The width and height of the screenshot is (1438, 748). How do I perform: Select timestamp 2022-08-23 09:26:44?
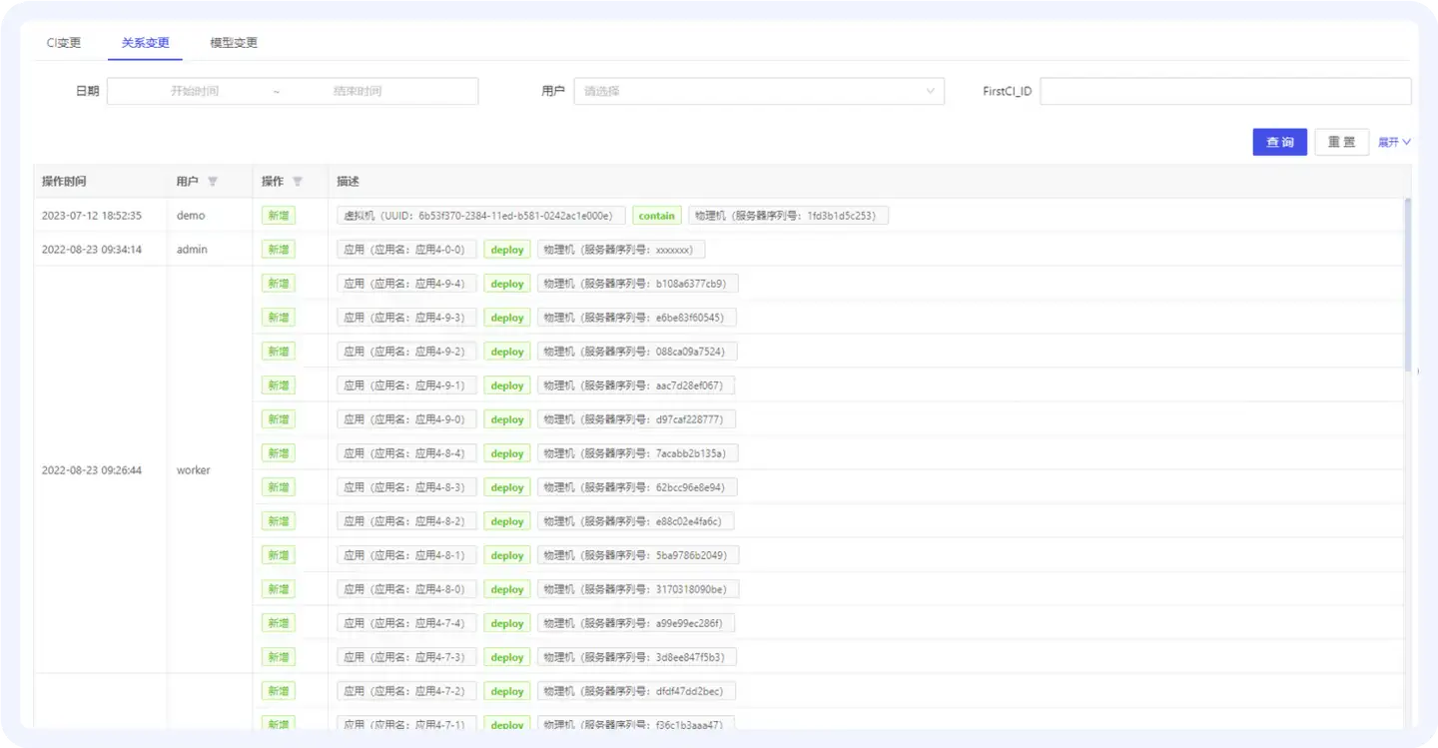click(x=92, y=470)
